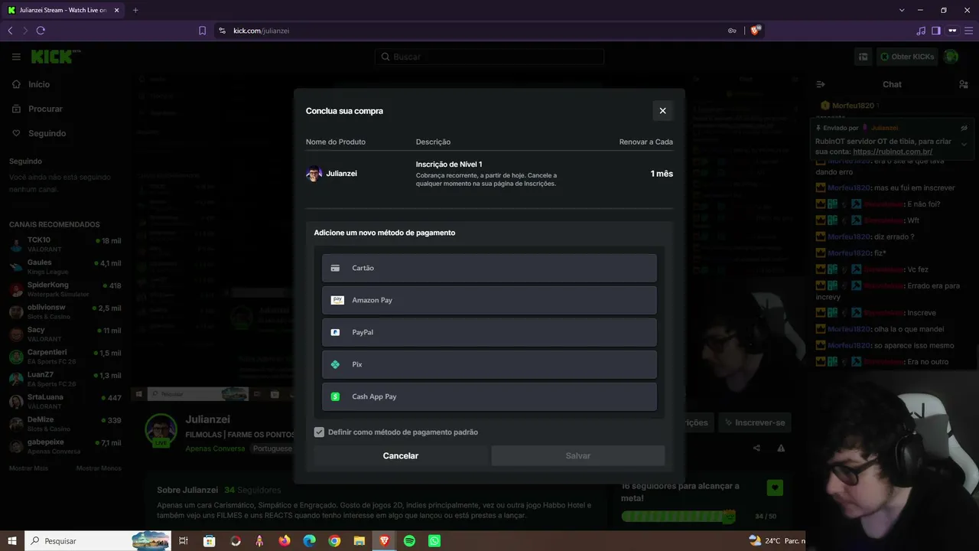This screenshot has height=551, width=979.
Task: Close the purchase dialog with the X
Action: 662,111
